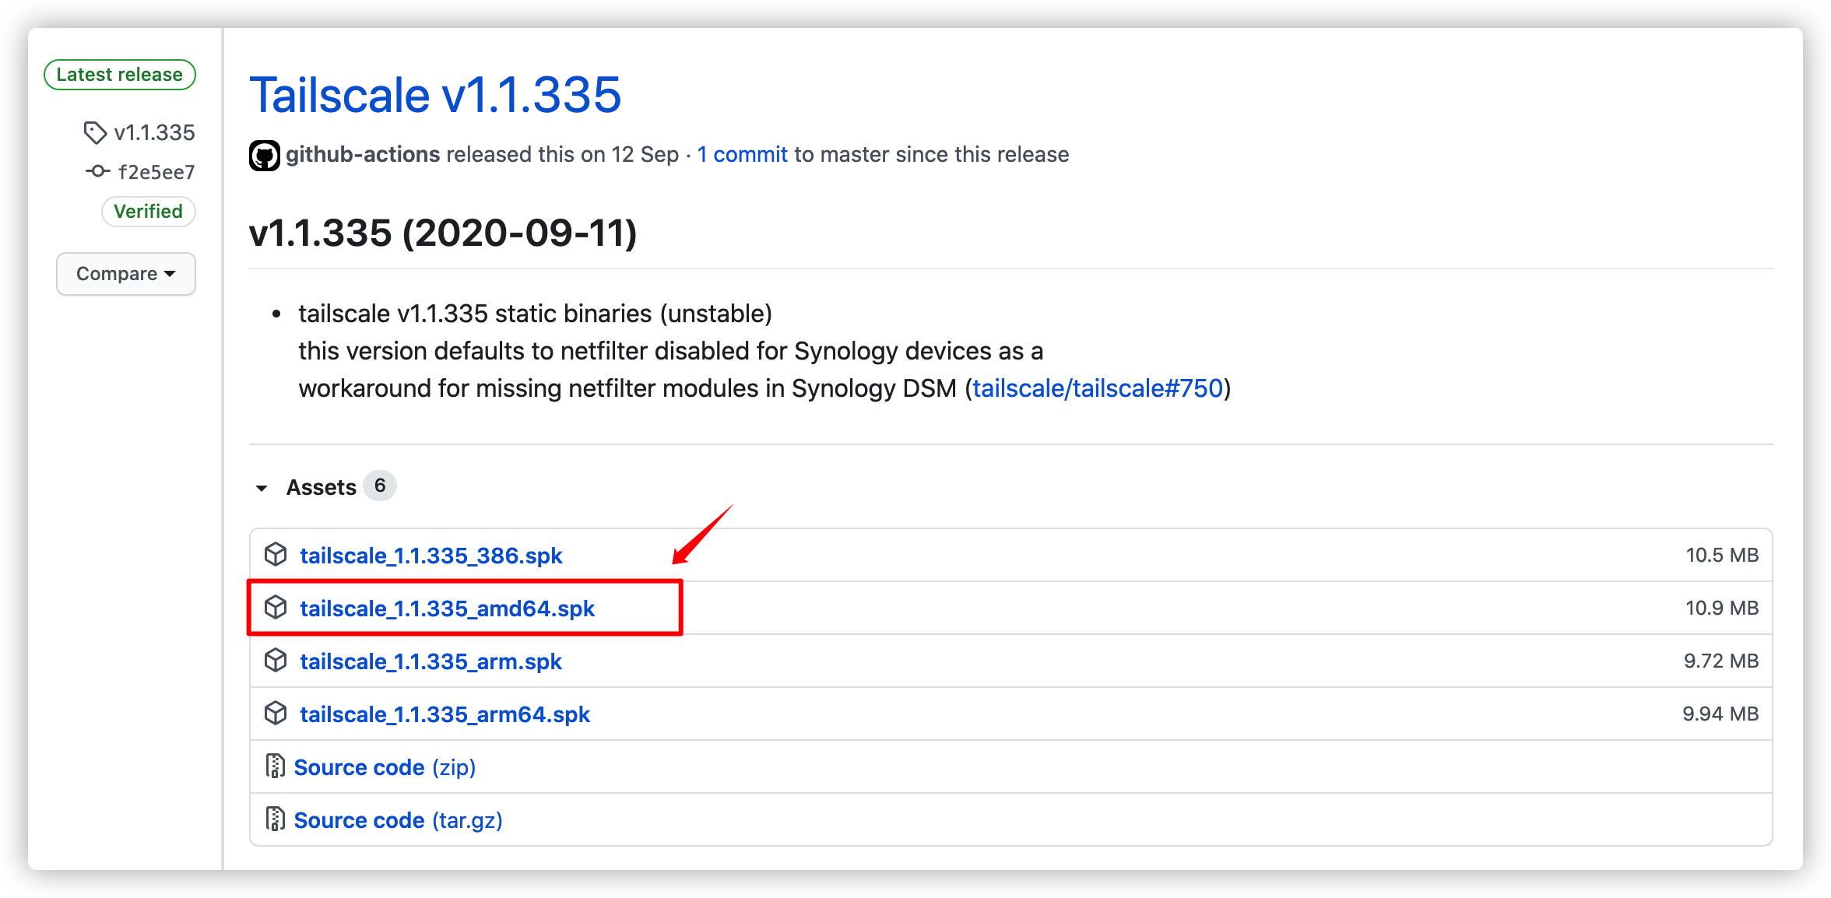Click the tar.gz file icon for source code

[x=275, y=819]
